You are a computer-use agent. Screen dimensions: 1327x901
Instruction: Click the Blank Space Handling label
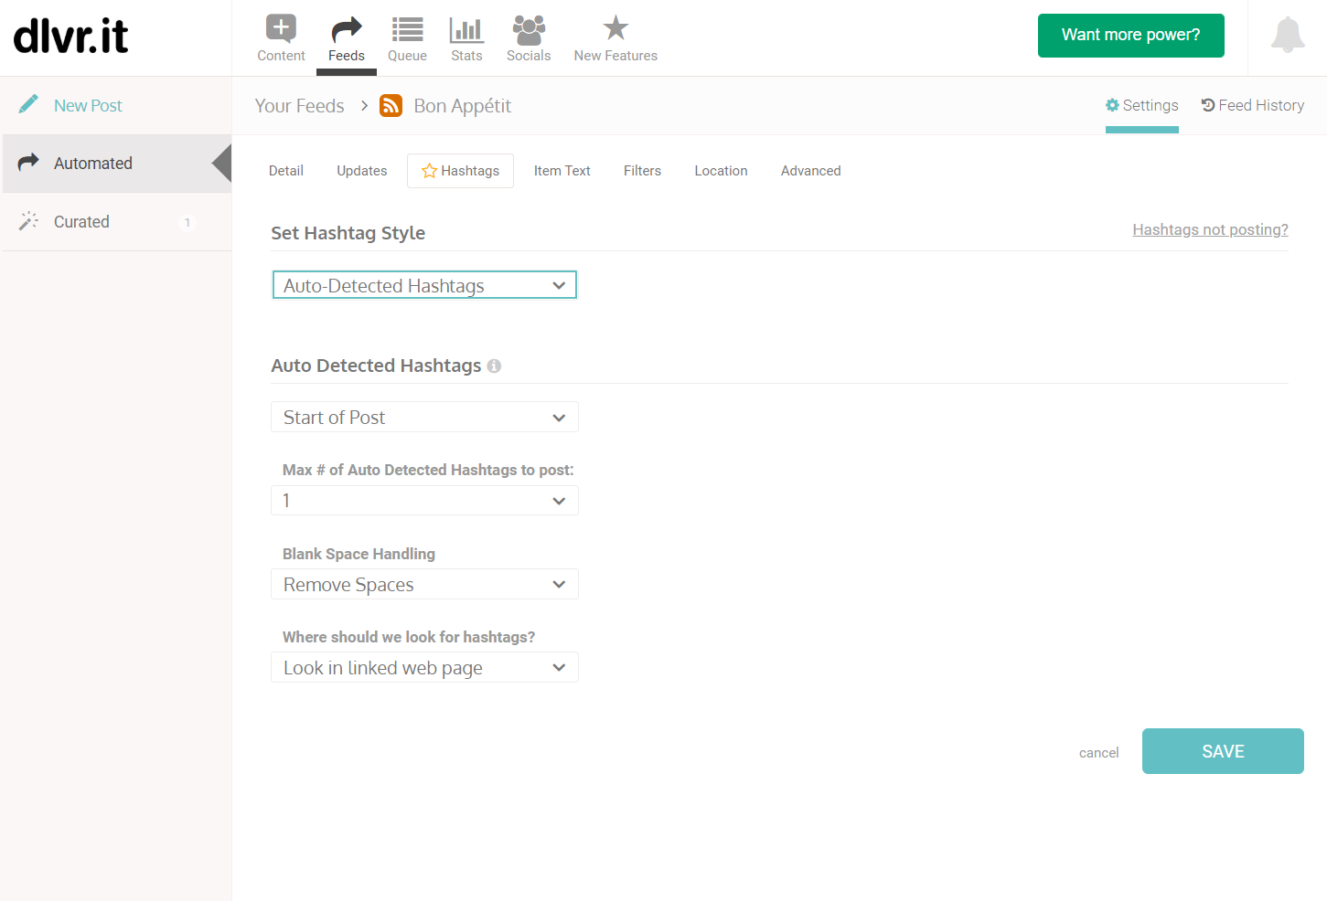coord(359,554)
